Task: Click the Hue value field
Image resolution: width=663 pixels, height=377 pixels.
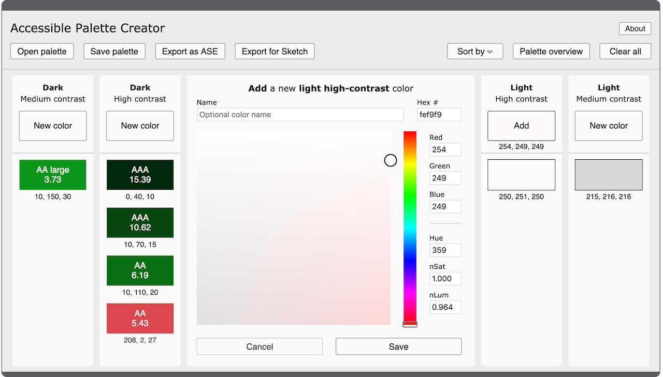Action: point(445,250)
